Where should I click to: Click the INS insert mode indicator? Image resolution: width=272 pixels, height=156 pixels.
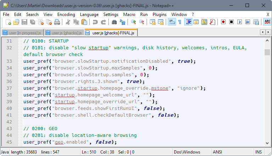coord(259,152)
